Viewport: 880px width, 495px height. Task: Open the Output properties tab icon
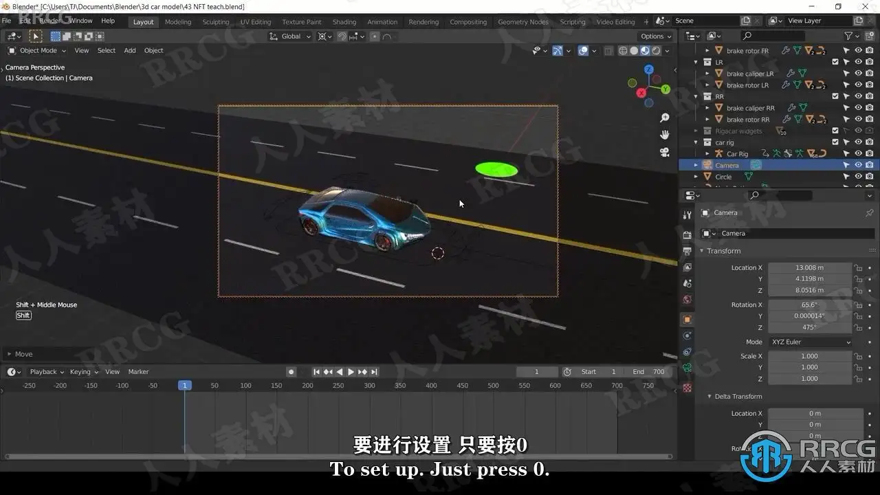687,251
